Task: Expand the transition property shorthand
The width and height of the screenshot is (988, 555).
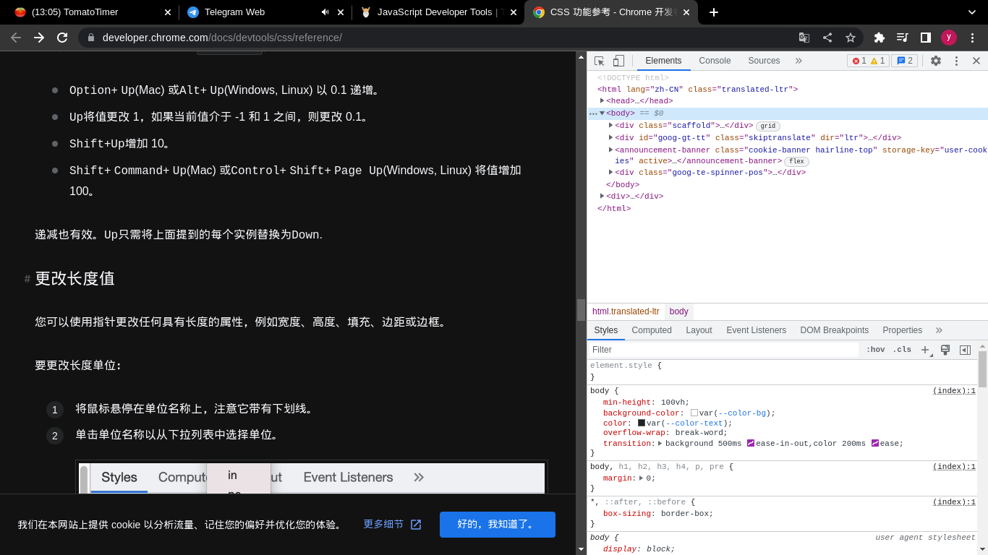Action: (x=660, y=443)
